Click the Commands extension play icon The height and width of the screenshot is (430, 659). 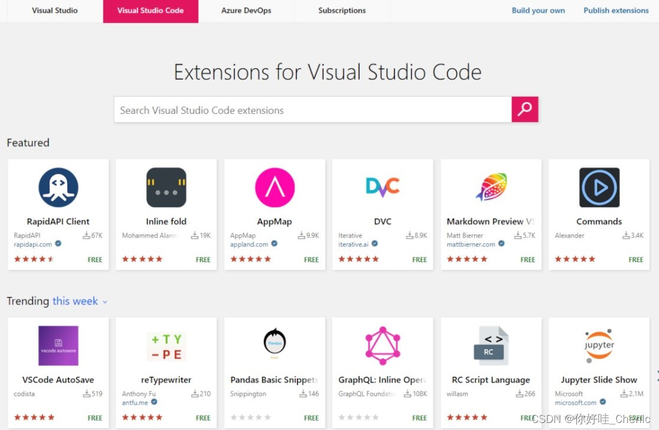[599, 187]
